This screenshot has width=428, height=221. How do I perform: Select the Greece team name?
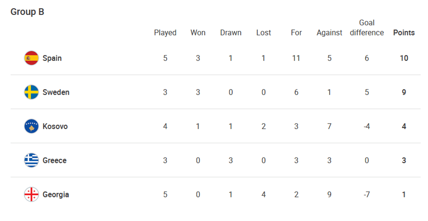tap(55, 160)
